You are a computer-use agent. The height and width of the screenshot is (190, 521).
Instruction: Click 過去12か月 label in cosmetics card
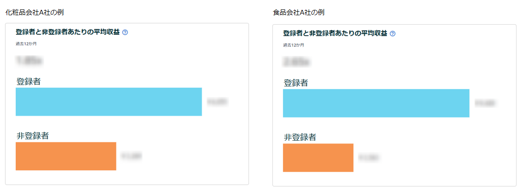click(x=26, y=44)
